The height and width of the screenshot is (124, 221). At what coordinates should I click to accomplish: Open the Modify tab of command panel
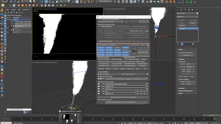[181, 10]
